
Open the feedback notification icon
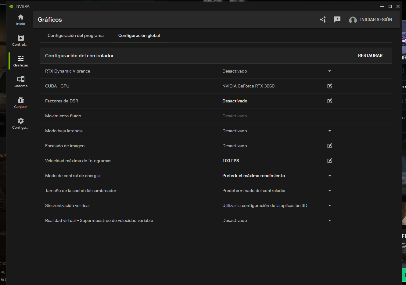[337, 20]
